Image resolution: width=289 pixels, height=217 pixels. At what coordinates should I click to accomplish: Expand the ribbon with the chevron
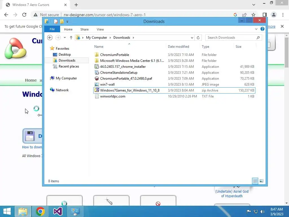(x=256, y=29)
